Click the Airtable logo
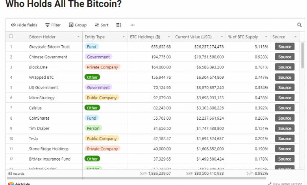 point(19,183)
